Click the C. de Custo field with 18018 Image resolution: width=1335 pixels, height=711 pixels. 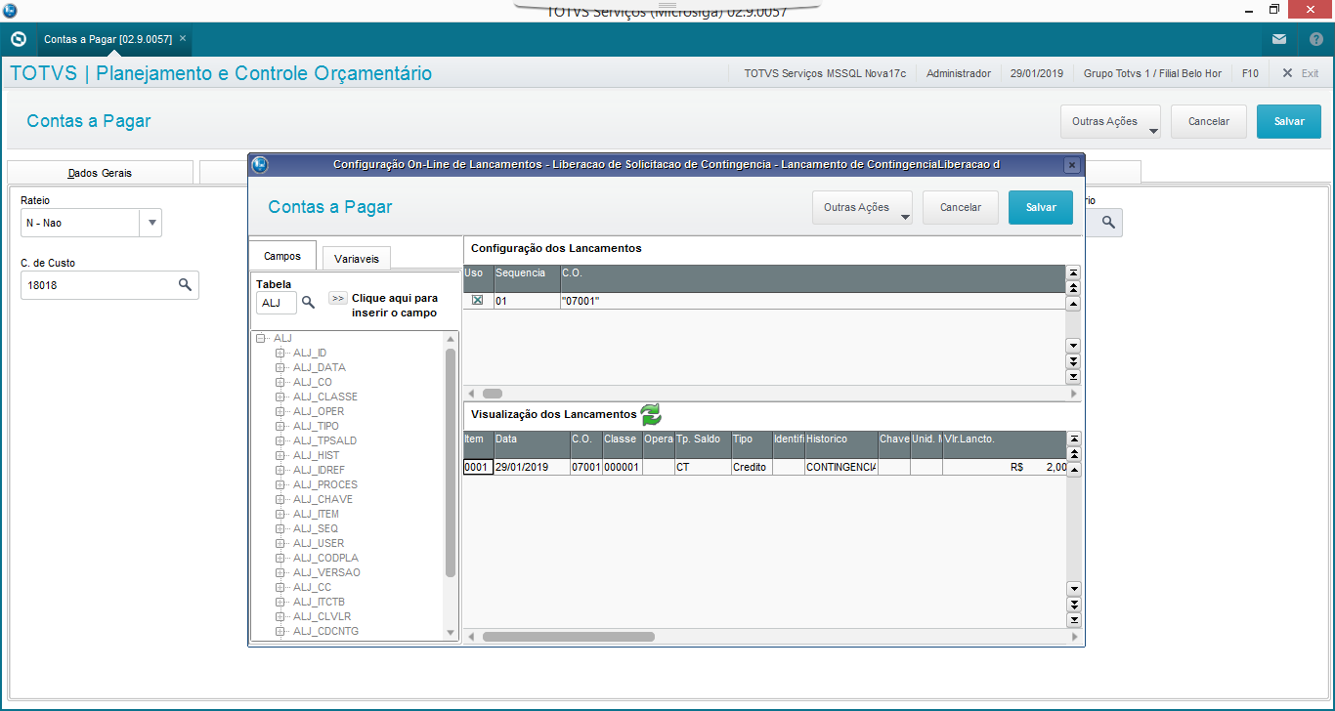tap(109, 285)
